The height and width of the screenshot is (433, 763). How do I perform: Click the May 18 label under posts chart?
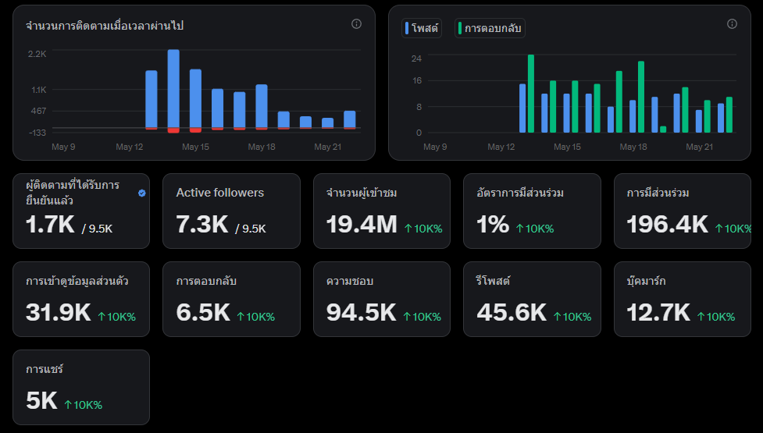[x=633, y=147]
